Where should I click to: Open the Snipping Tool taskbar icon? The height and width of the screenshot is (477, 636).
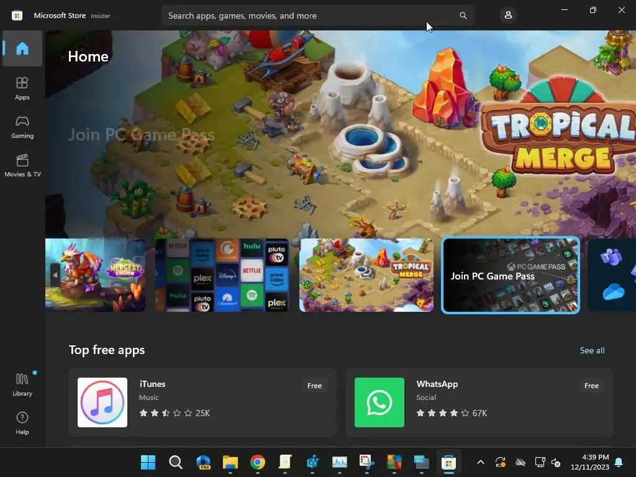pos(366,462)
